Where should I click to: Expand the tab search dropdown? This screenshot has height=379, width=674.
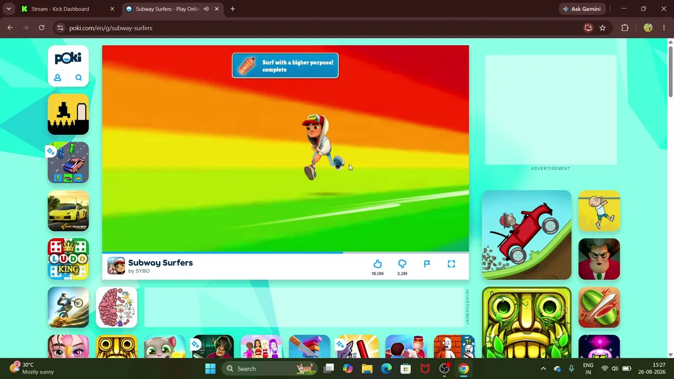coord(8,9)
